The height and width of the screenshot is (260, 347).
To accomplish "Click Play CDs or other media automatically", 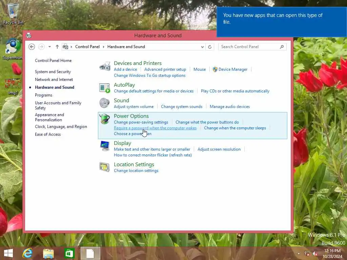I will [x=235, y=91].
